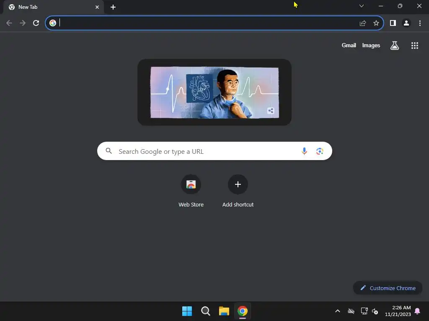
Task: Open the Images link
Action: (x=371, y=45)
